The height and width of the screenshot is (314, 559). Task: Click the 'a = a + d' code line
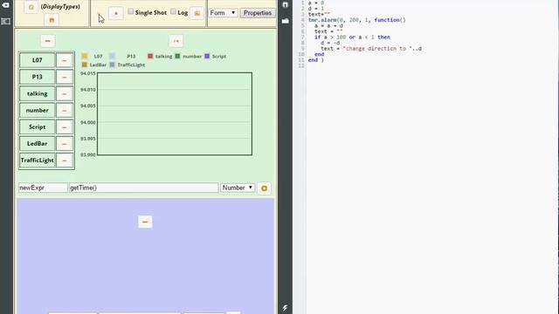coord(328,25)
